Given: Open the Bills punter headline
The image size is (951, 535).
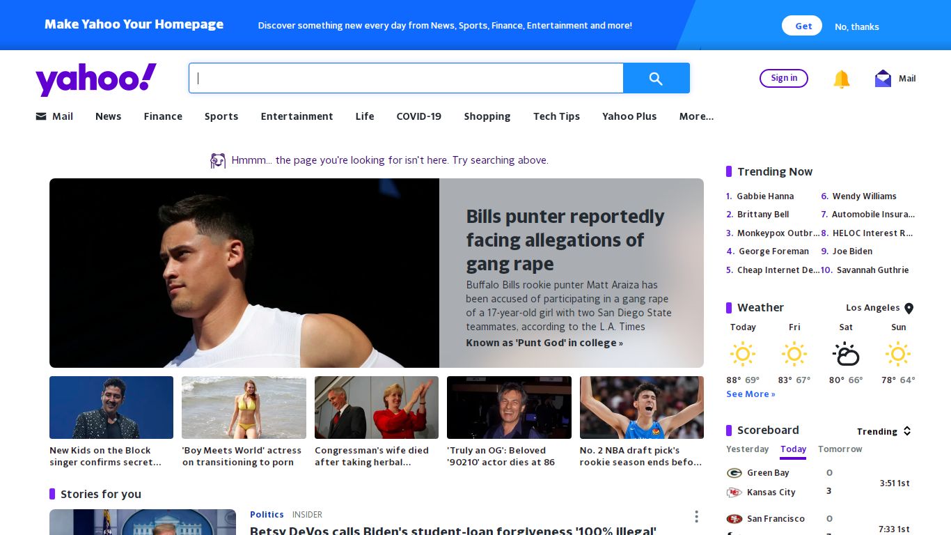Looking at the screenshot, I should [x=565, y=240].
